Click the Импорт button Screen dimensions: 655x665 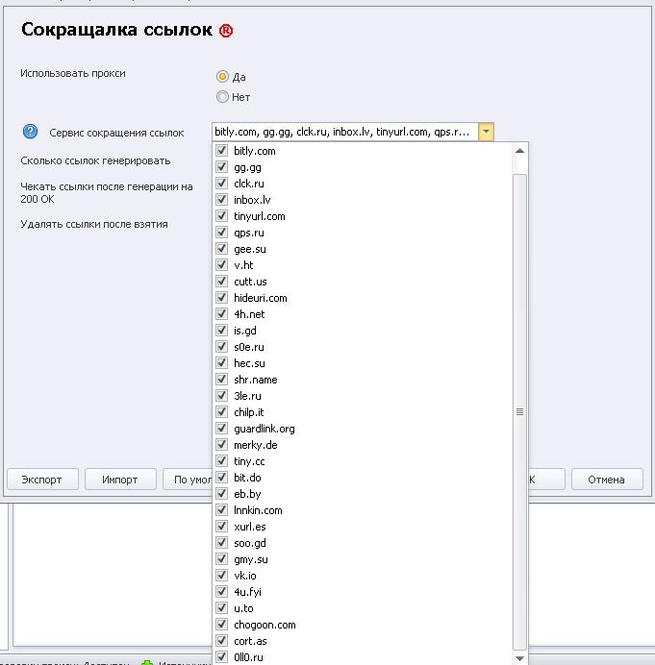click(x=120, y=480)
